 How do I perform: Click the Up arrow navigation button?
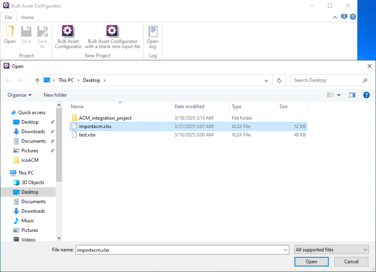(x=38, y=80)
